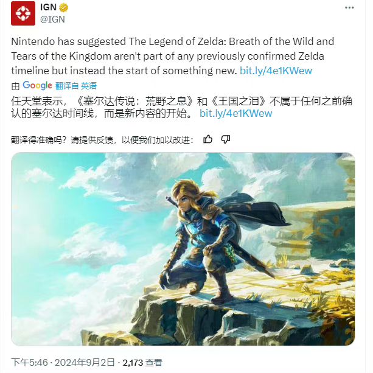Click the thumbs down translation feedback icon

click(x=225, y=139)
